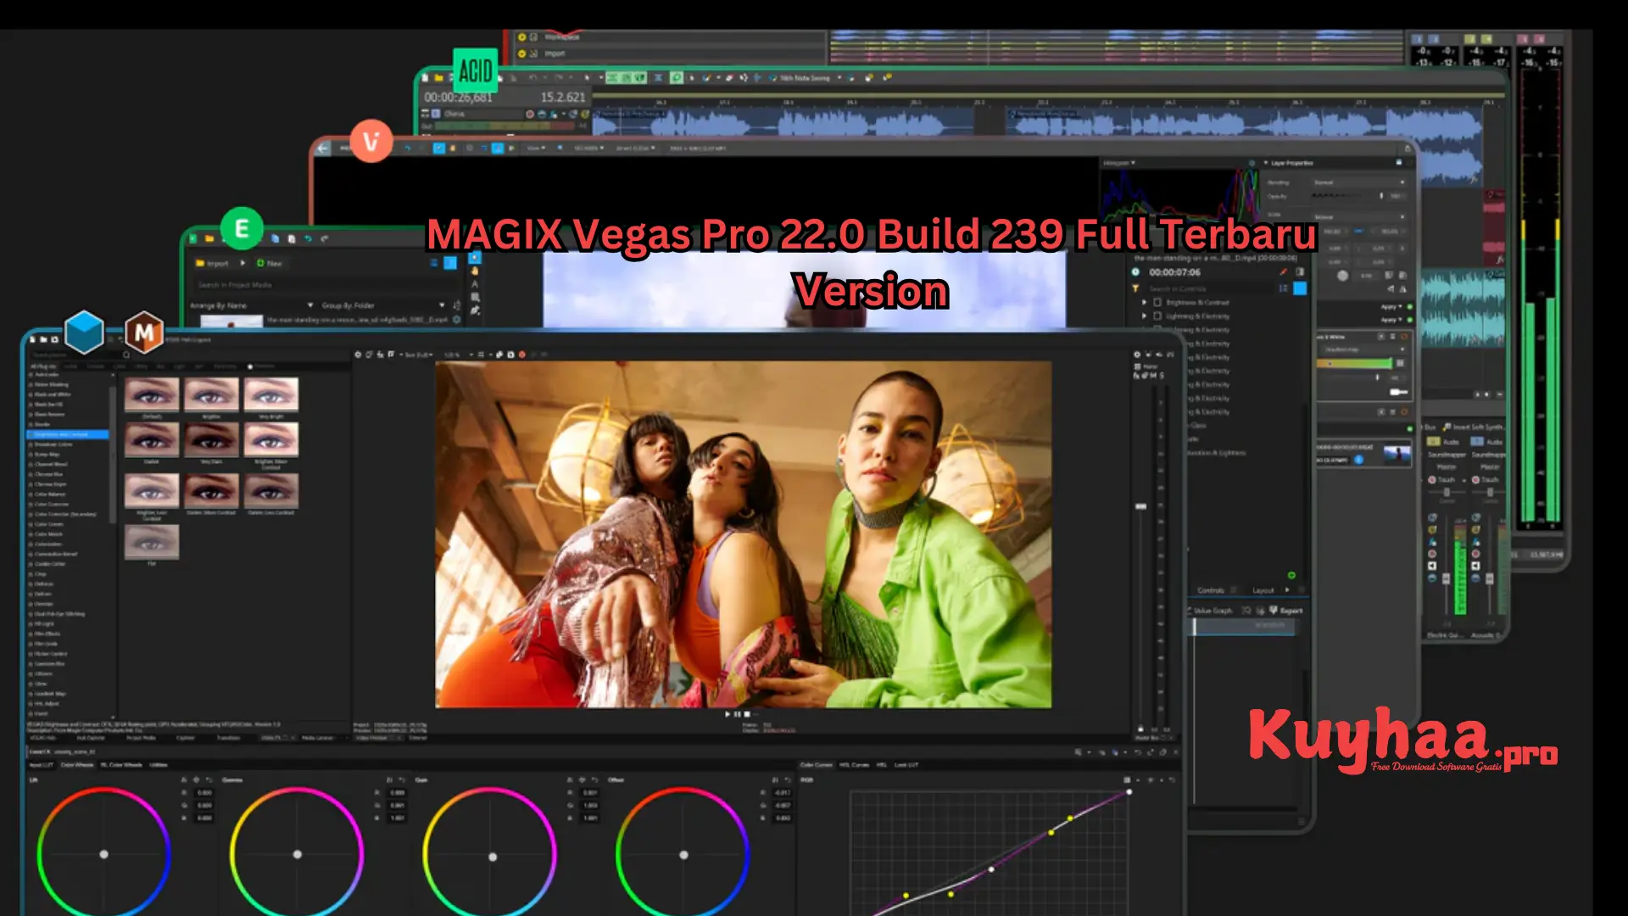Expand first Lightning & Electricity entry
1628x916 pixels.
tap(1144, 316)
